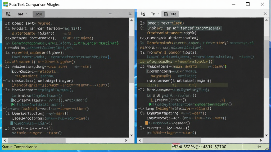Click the app logo in the title bar

pyautogui.click(x=6, y=4)
